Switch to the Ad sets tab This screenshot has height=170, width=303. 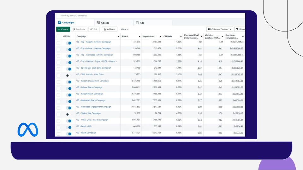[105, 23]
